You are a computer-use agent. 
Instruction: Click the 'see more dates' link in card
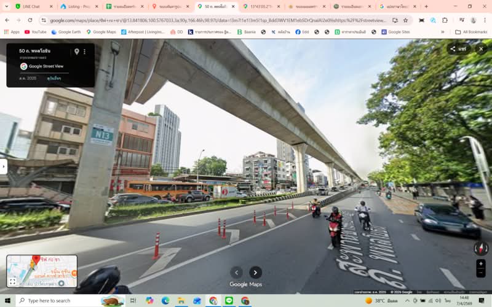(54, 79)
